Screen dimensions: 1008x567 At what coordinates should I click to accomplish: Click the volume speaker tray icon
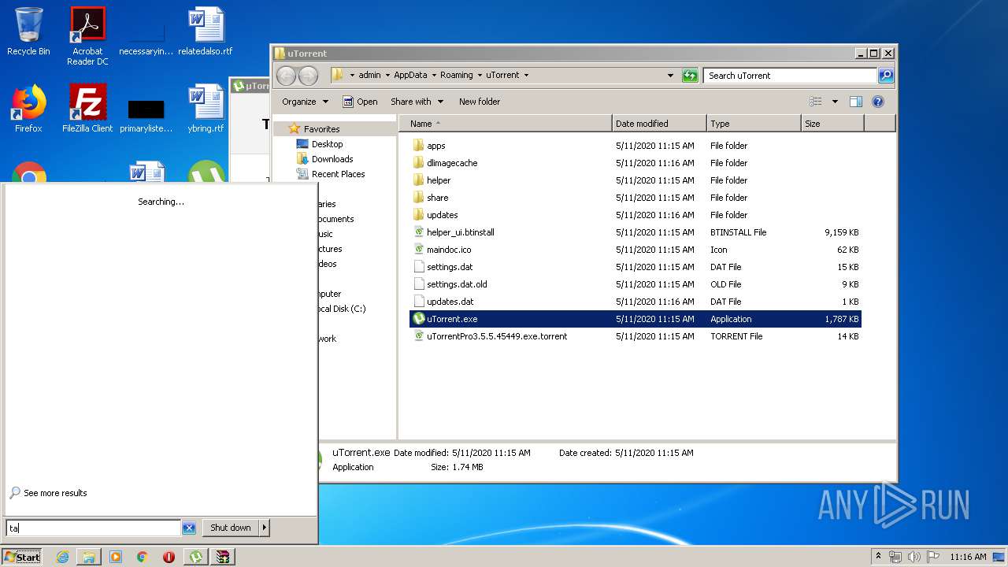click(913, 557)
